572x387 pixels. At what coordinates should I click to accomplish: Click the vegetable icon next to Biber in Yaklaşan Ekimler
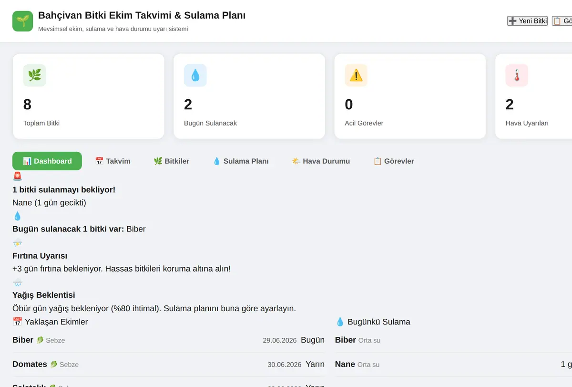(x=40, y=340)
